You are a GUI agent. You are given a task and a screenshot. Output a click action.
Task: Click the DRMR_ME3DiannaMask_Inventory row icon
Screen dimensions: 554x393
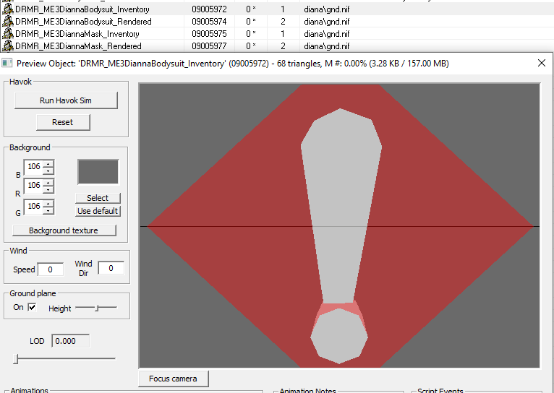(8, 33)
